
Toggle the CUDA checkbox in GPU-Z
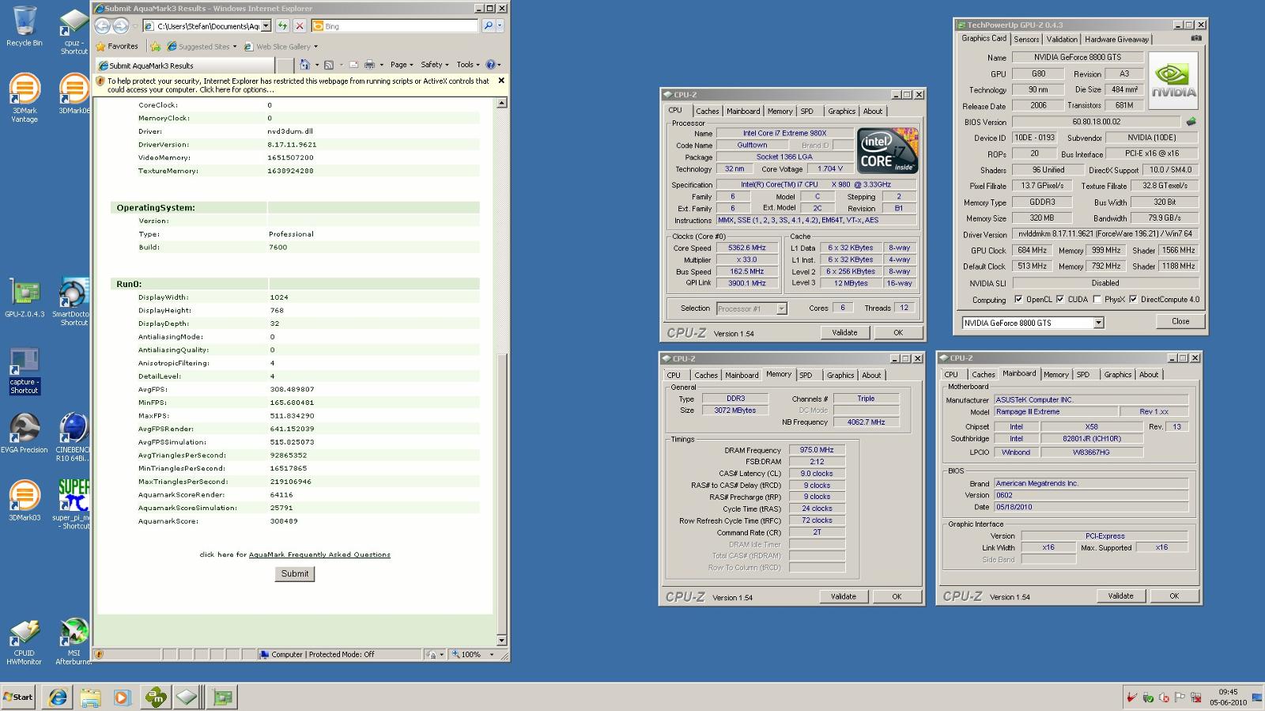(1060, 300)
